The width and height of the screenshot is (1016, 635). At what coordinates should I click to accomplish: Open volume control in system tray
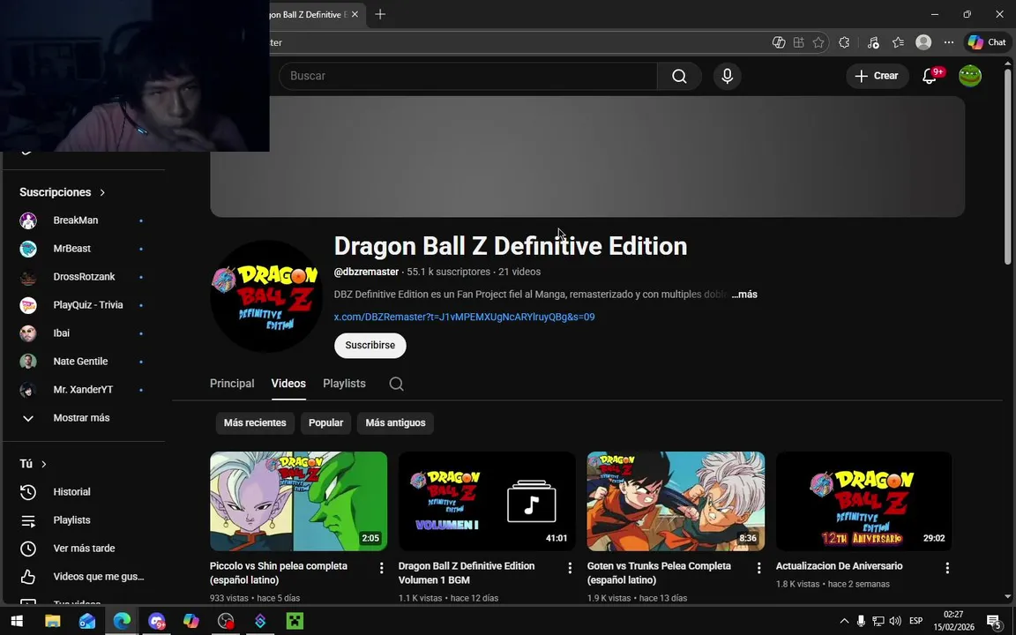click(x=895, y=621)
